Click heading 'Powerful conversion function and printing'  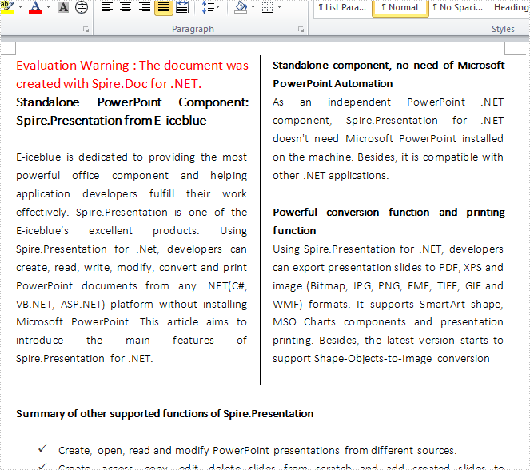389,212
